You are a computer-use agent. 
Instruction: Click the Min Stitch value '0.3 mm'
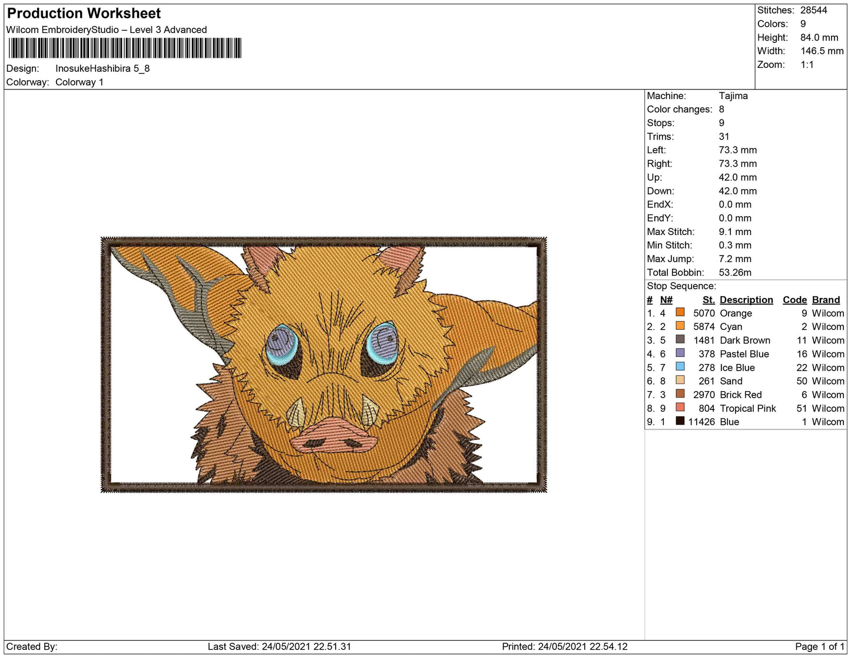point(735,245)
